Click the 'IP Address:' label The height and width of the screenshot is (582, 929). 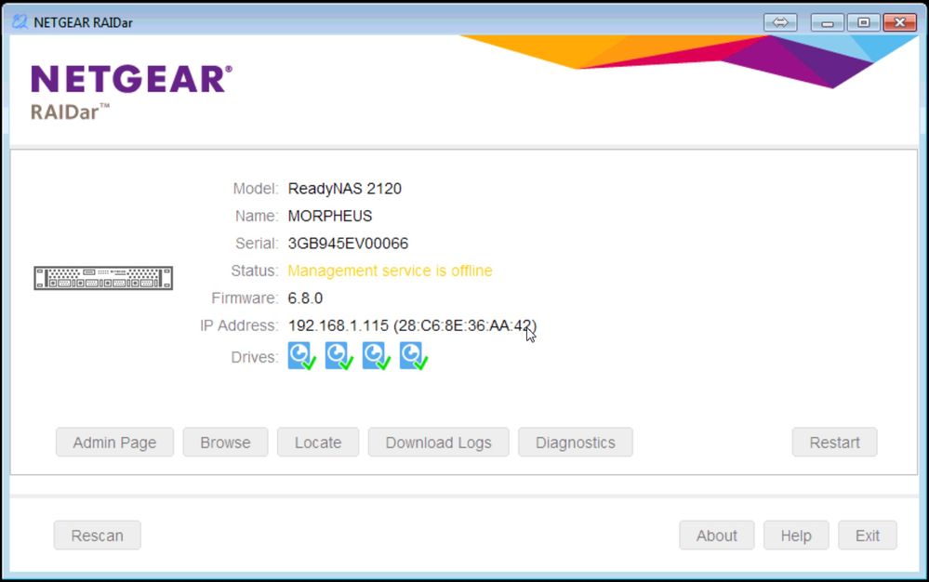point(239,325)
